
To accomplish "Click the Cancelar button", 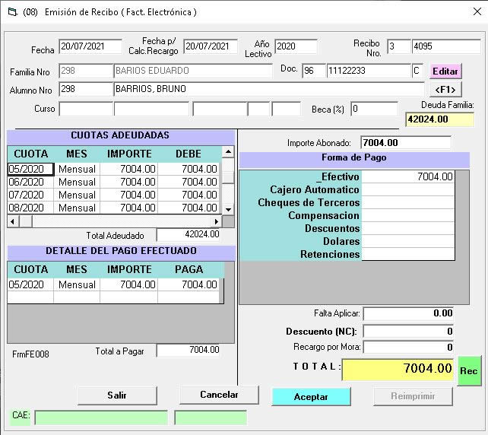I will click(218, 395).
